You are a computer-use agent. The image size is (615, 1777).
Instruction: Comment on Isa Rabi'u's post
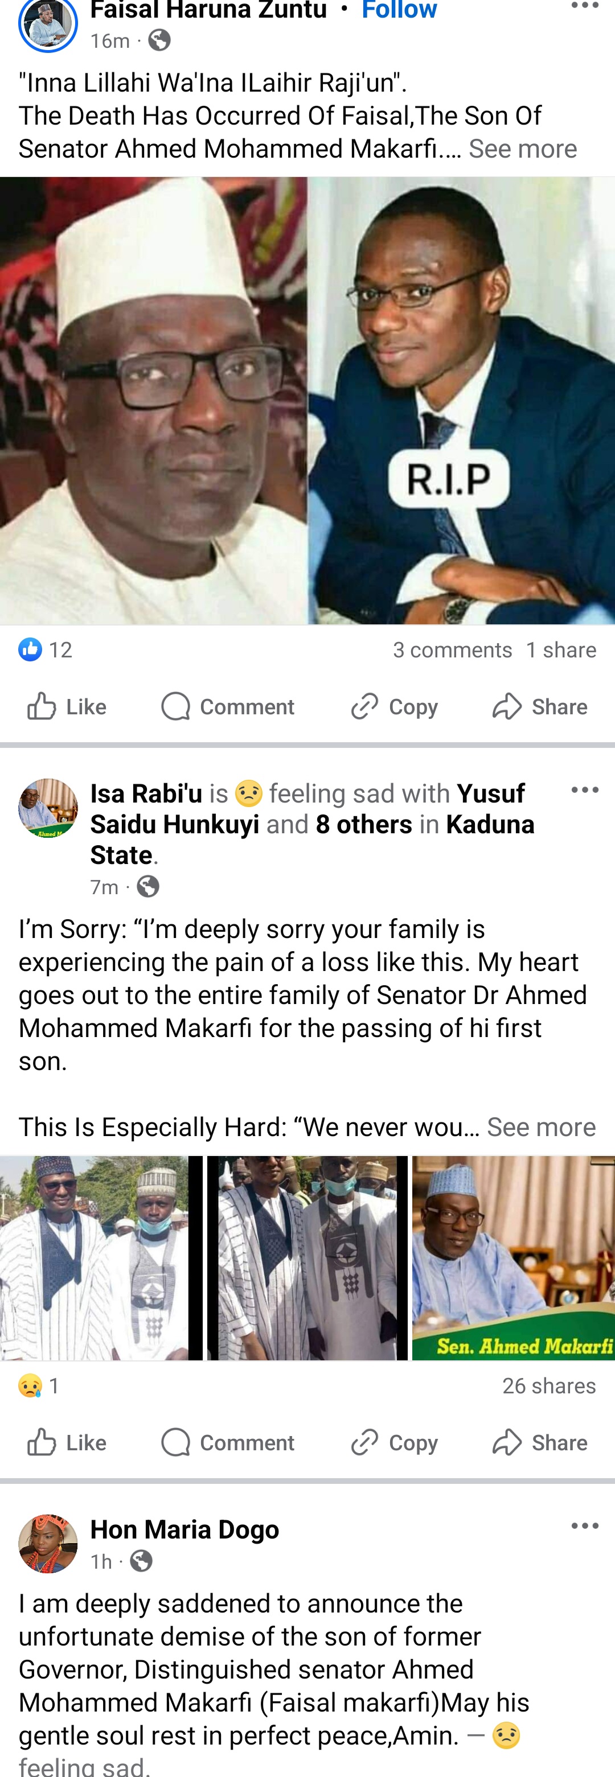coord(228,1442)
